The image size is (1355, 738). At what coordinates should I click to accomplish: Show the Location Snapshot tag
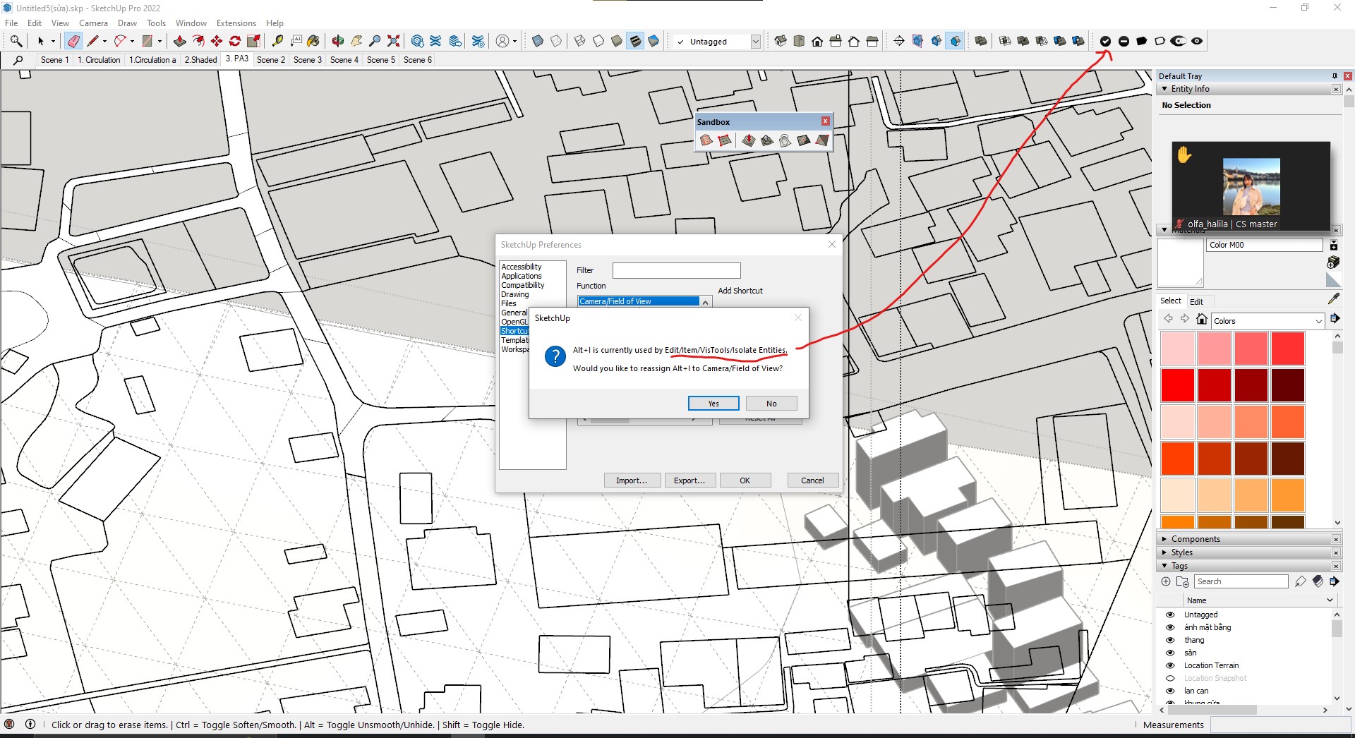1170,678
